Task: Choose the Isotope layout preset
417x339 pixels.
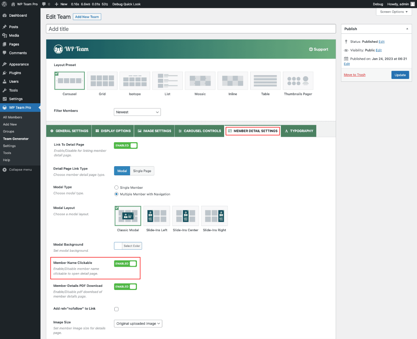Action: 135,81
